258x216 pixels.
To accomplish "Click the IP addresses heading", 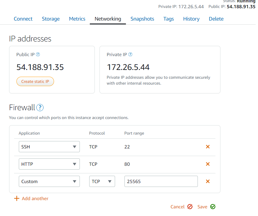I will pyautogui.click(x=30, y=39).
